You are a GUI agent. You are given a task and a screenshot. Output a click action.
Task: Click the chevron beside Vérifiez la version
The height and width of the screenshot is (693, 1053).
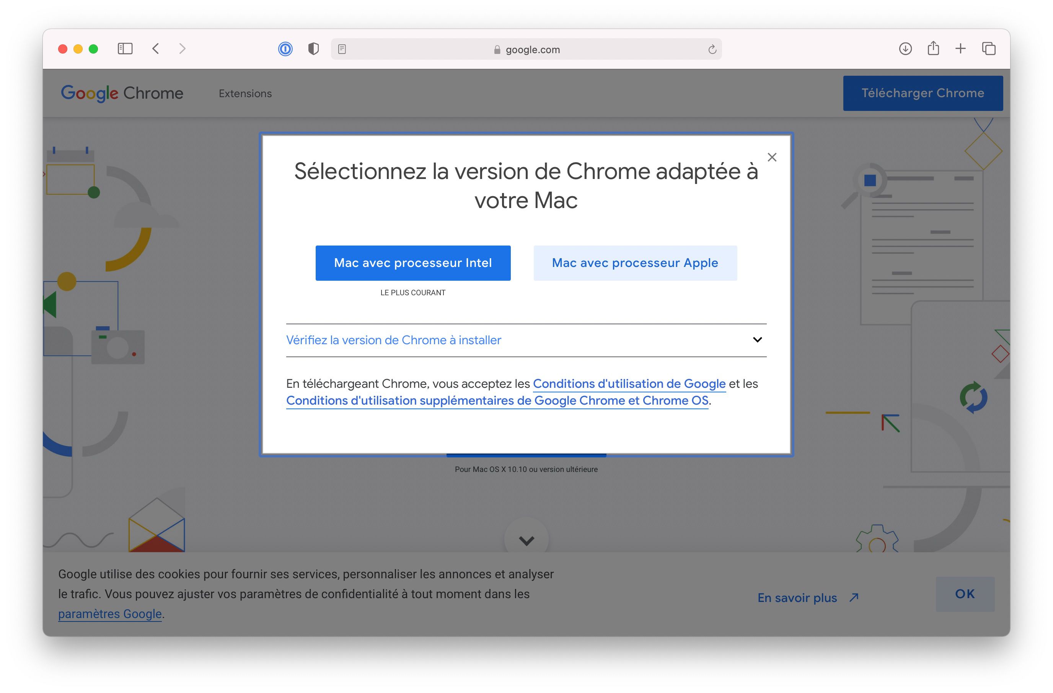point(758,340)
